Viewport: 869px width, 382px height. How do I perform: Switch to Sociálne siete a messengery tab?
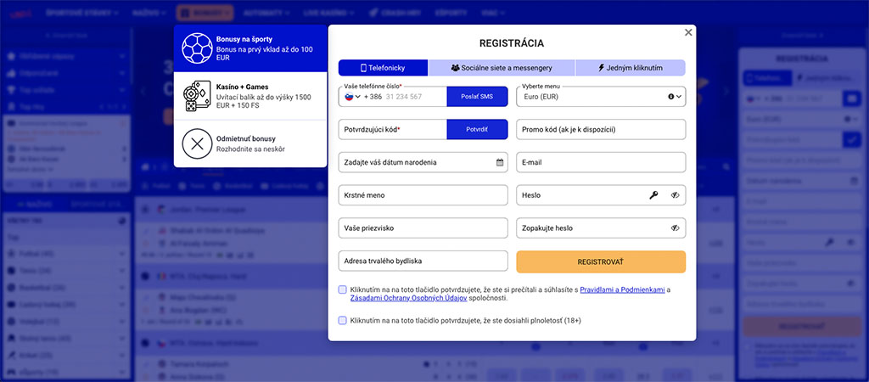pyautogui.click(x=502, y=68)
